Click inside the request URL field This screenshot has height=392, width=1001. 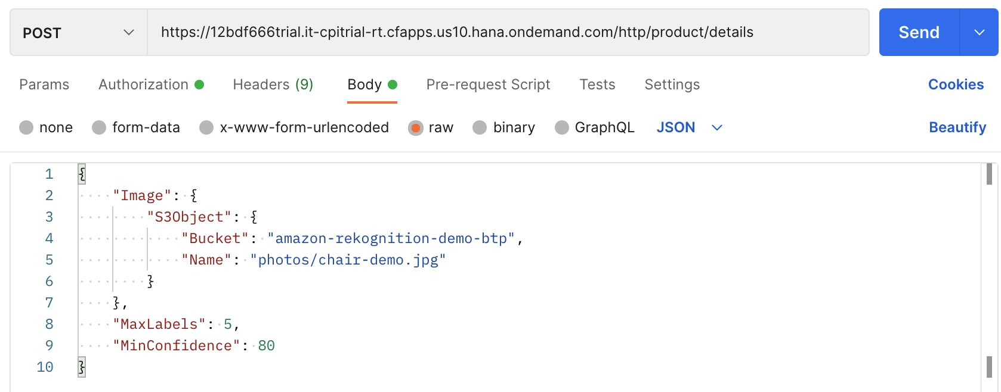pyautogui.click(x=507, y=33)
